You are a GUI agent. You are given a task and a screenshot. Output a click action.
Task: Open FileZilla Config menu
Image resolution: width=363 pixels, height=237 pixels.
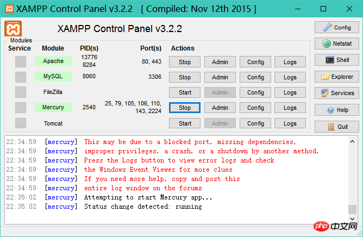click(255, 92)
